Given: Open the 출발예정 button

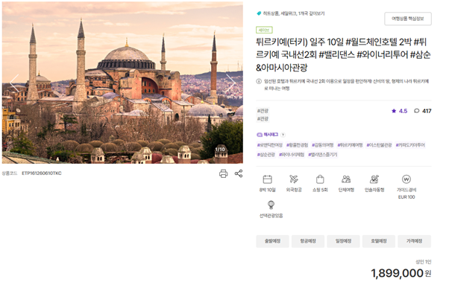Looking at the screenshot, I should point(272,241).
